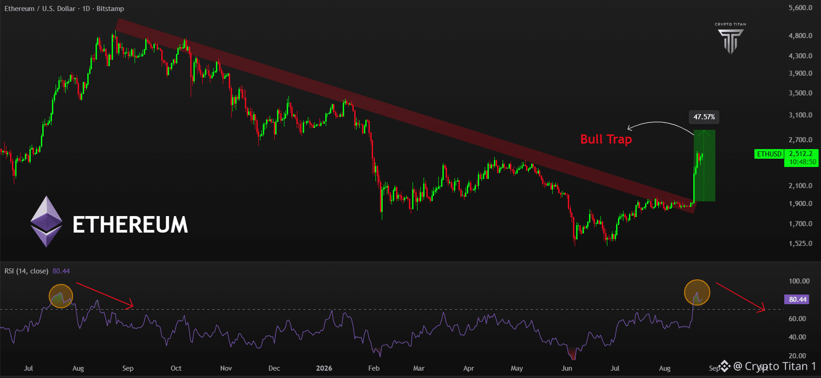Screen dimensions: 821x378
Task: Click the 5,600.00 price axis label
Action: pyautogui.click(x=800, y=8)
